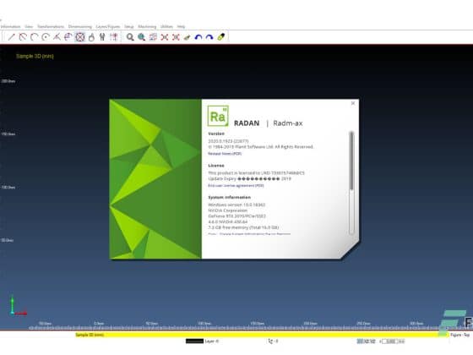The width and height of the screenshot is (473, 355).
Task: Redo with the right blue arrow
Action: point(209,37)
